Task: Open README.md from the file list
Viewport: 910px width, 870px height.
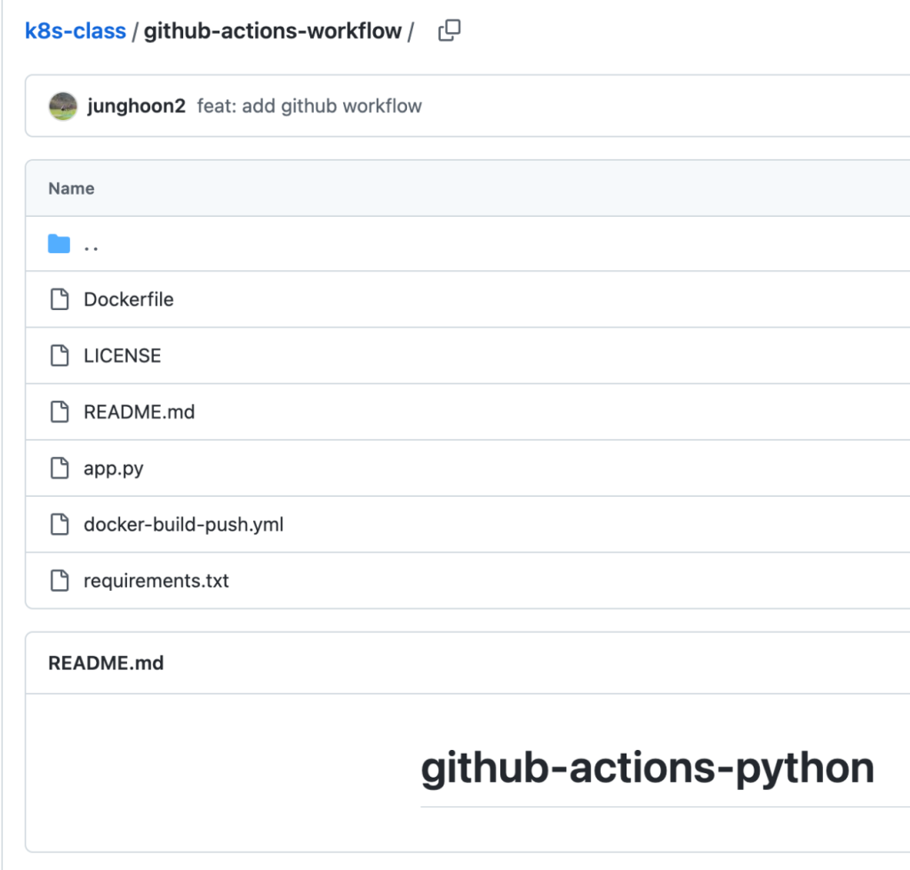Action: click(x=139, y=411)
